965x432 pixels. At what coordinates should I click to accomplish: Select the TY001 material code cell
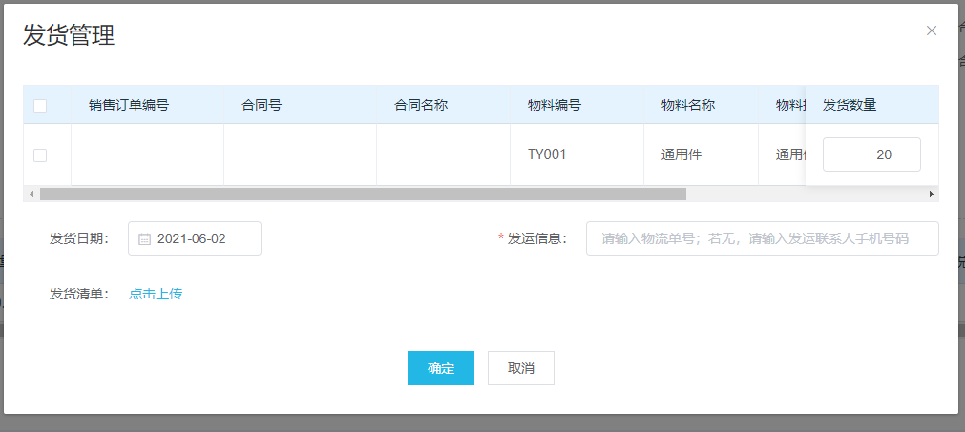coord(547,154)
